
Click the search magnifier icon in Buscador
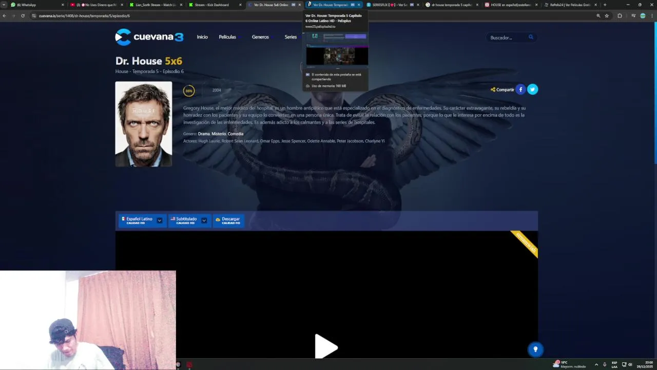531,37
